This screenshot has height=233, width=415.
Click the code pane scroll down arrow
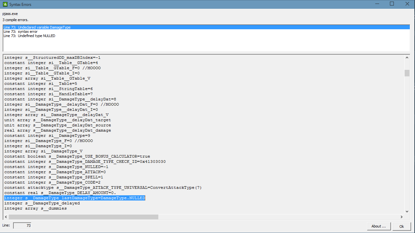pos(407,211)
